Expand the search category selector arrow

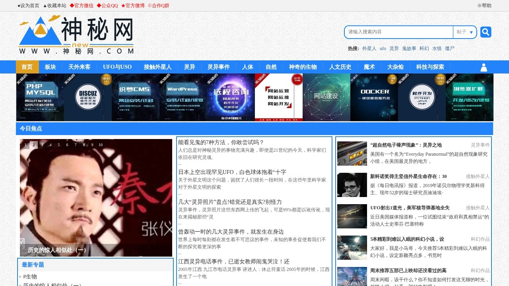tap(472, 32)
